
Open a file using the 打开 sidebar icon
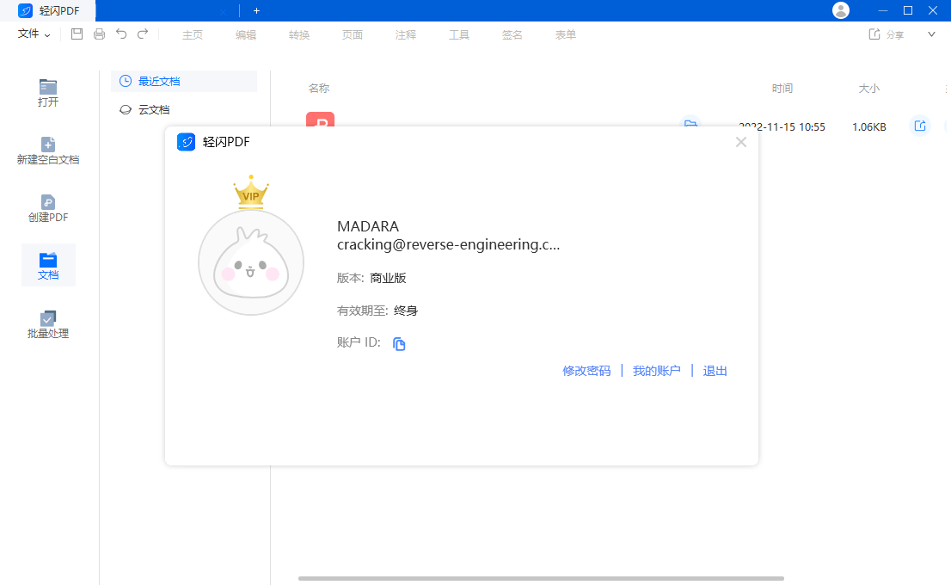click(47, 90)
